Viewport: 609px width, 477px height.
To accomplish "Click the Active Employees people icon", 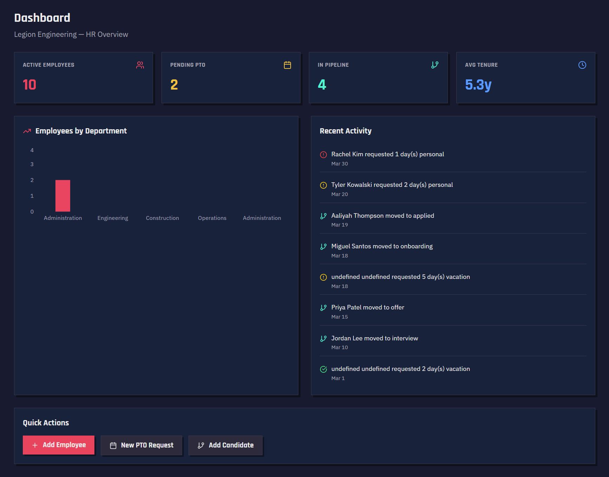I will point(140,65).
